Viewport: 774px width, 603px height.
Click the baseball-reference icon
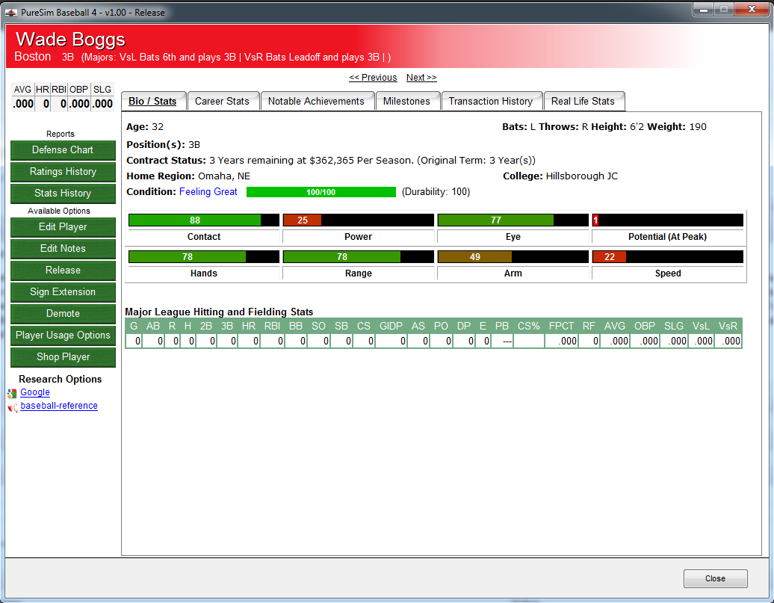tap(12, 407)
